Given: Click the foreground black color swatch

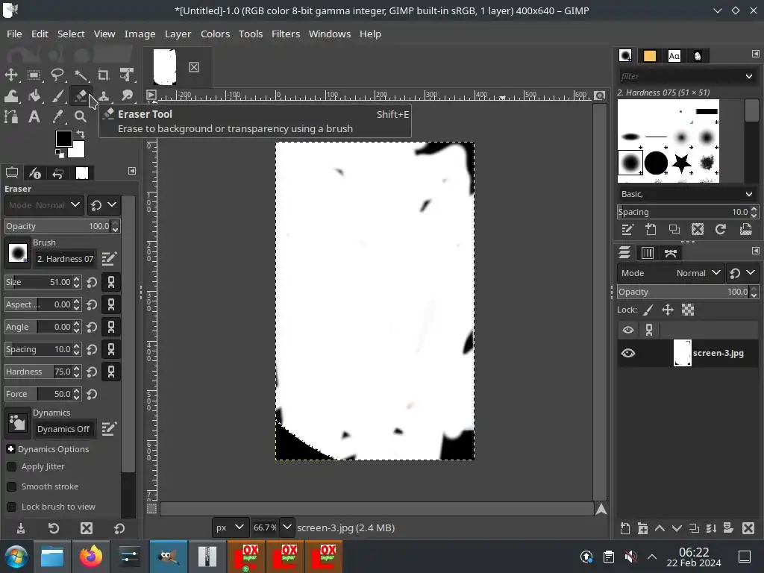Looking at the screenshot, I should click(x=63, y=139).
